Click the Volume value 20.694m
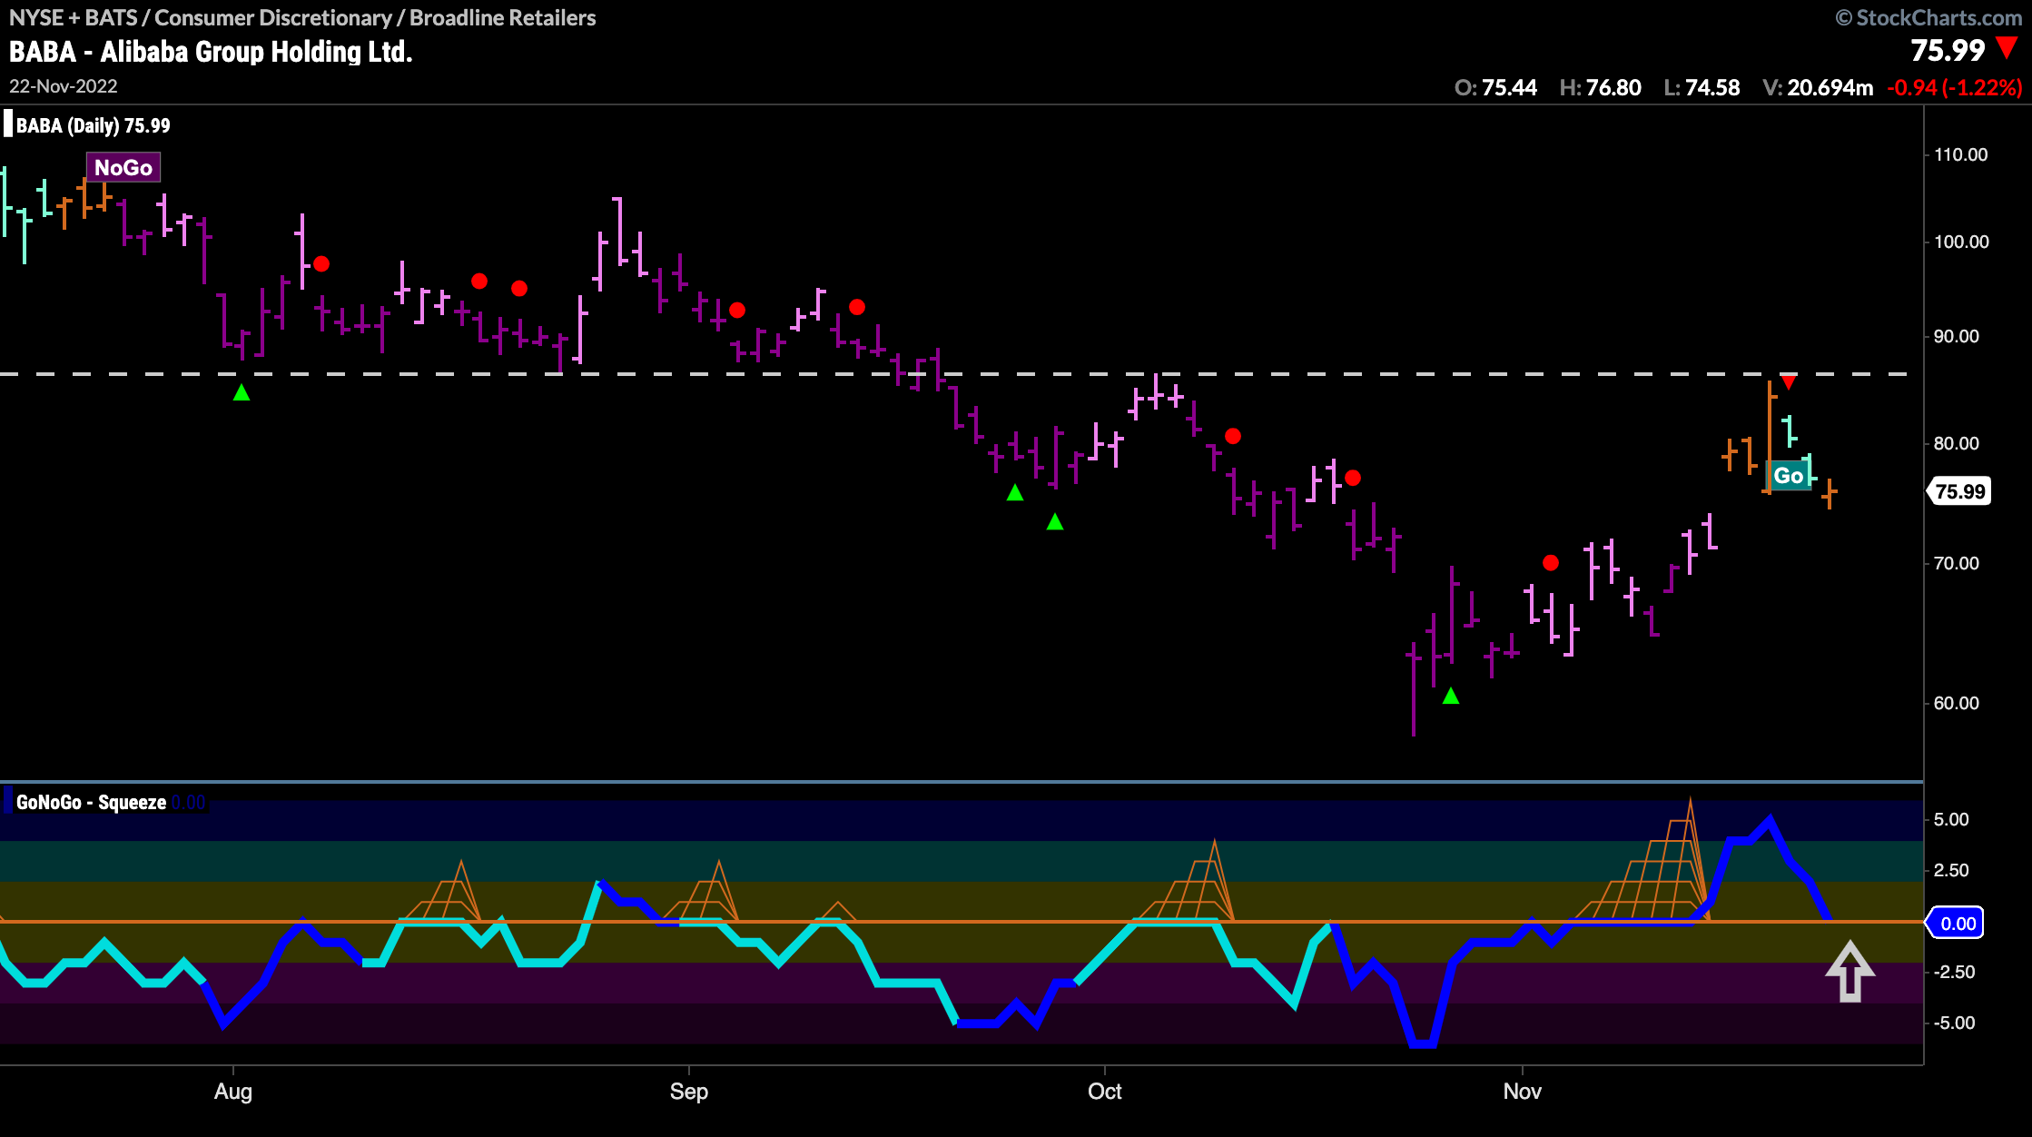The width and height of the screenshot is (2032, 1137). 1830,88
